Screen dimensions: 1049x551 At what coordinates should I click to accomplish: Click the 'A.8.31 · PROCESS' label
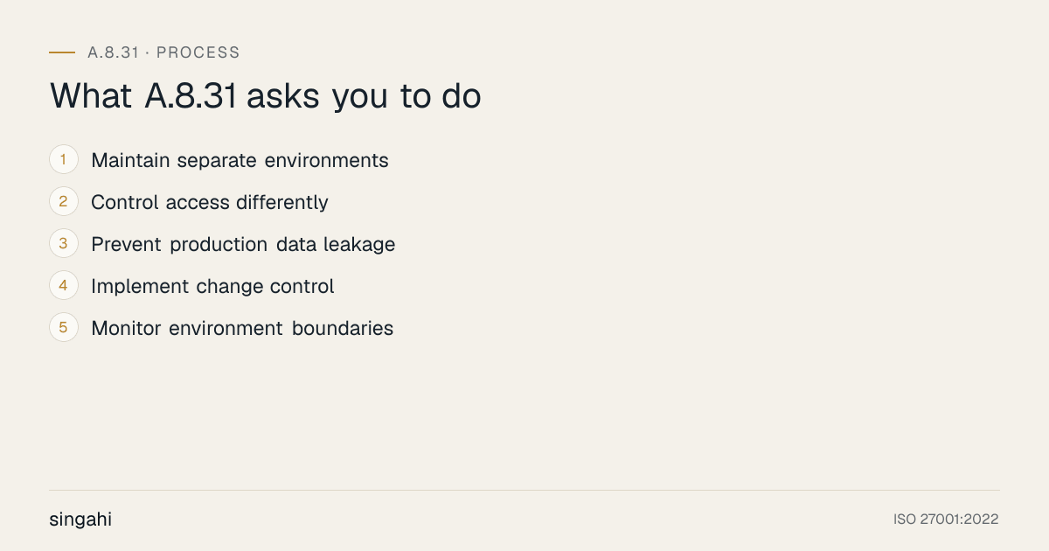[x=163, y=52]
